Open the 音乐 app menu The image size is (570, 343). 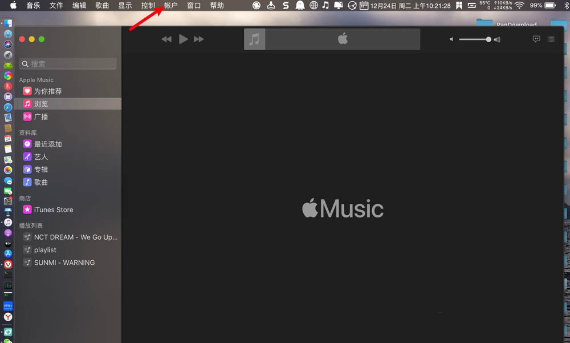33,6
